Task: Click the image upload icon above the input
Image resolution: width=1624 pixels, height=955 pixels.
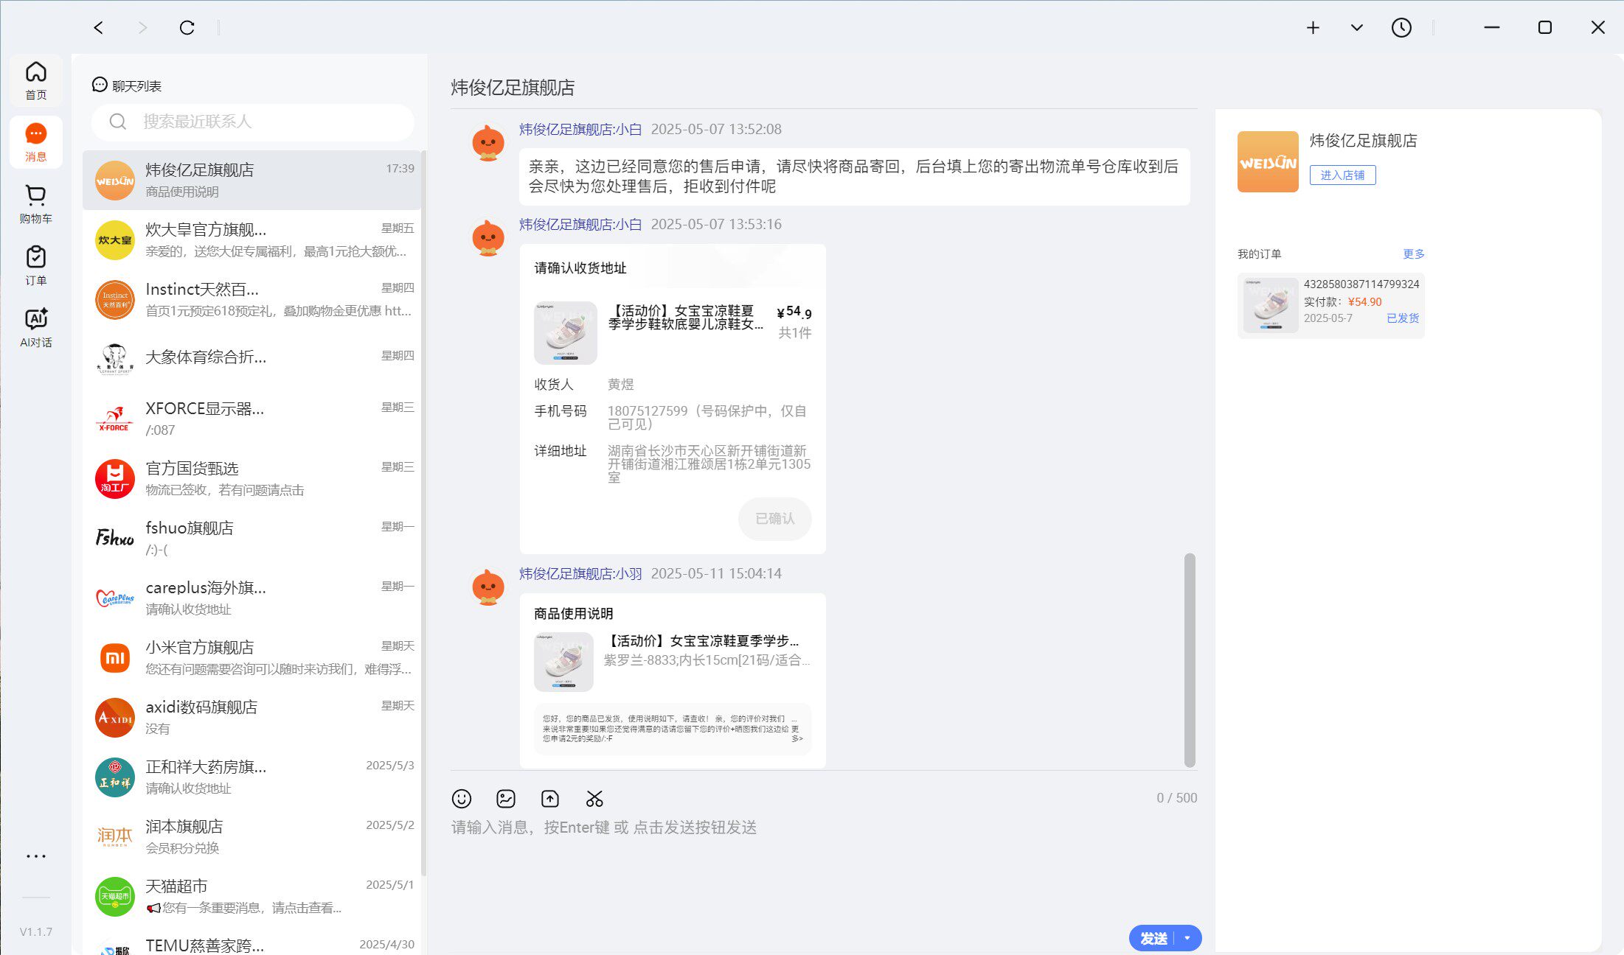Action: pos(549,798)
